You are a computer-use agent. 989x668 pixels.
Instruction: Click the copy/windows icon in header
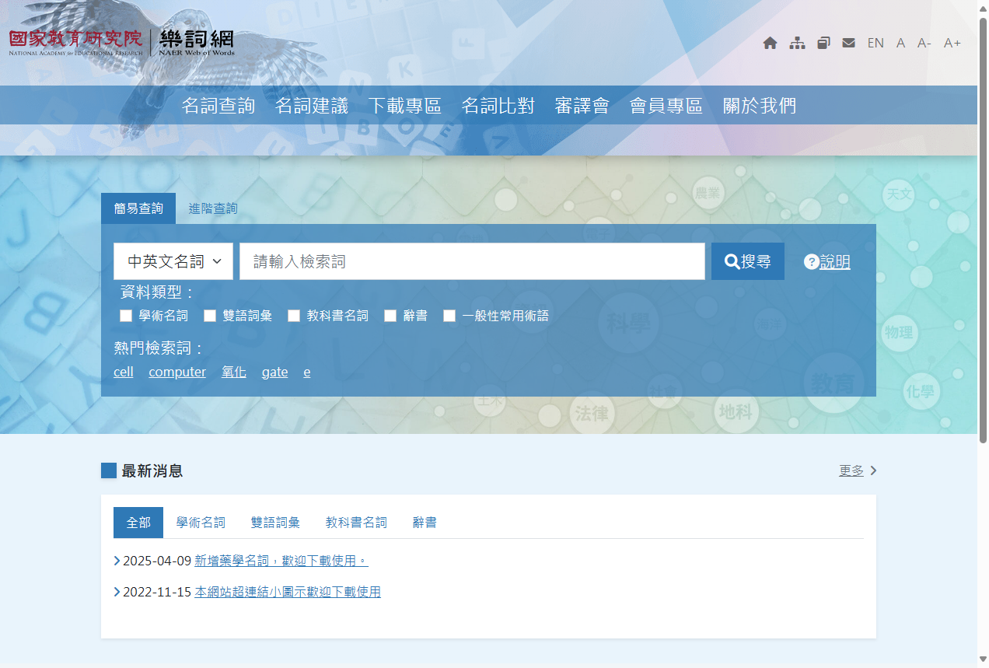823,43
